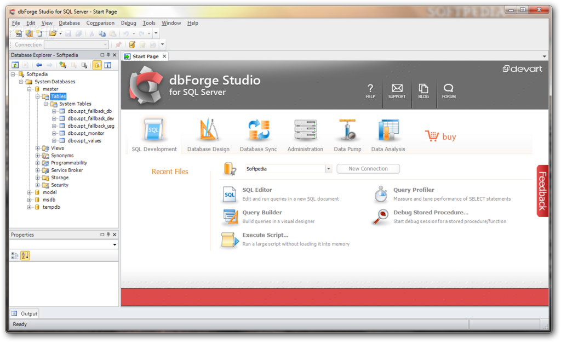Open the Comparison menu
This screenshot has width=561, height=342.
100,23
